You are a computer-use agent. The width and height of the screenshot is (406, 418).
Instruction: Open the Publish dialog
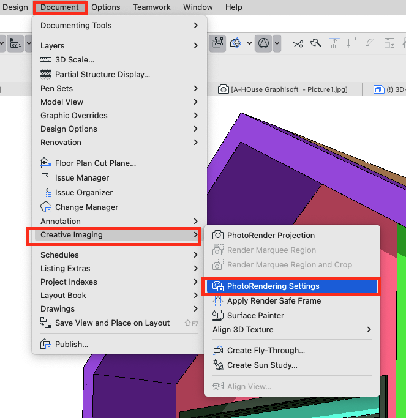(119, 345)
